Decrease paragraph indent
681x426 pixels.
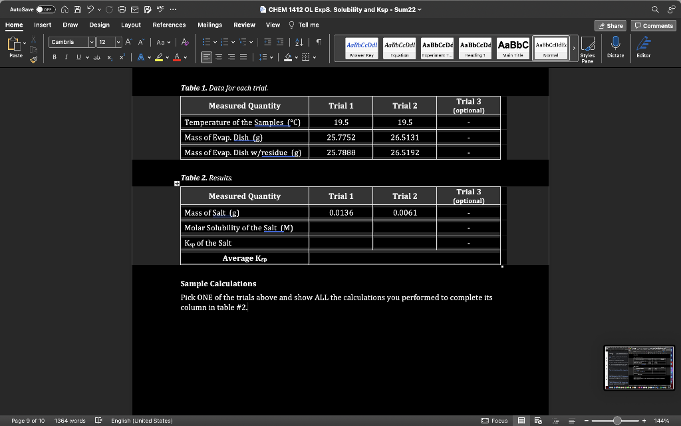tap(267, 42)
